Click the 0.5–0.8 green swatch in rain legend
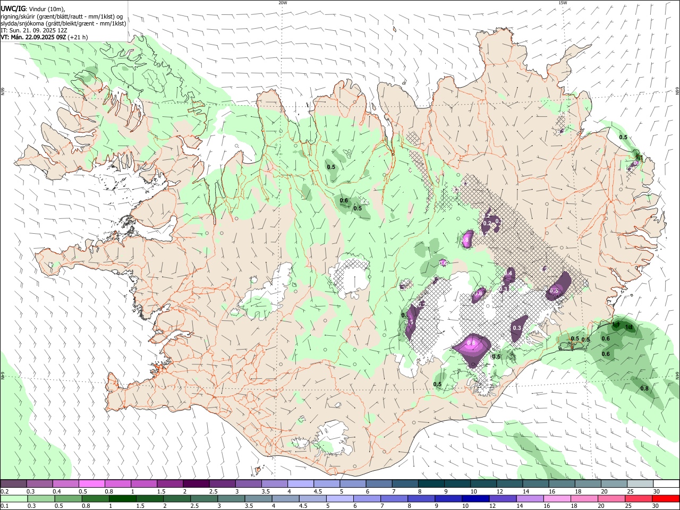The height and width of the screenshot is (510, 680). point(68,498)
